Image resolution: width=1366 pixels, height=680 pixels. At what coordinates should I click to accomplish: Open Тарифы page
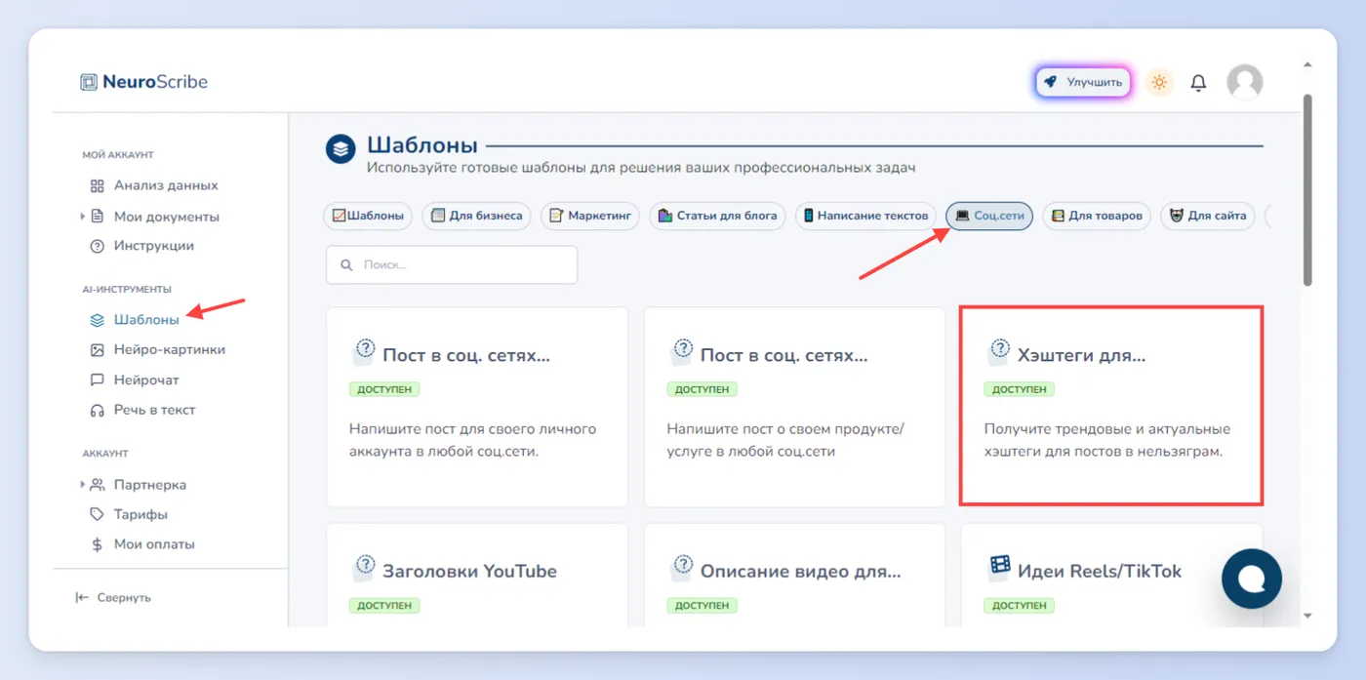[x=129, y=514]
